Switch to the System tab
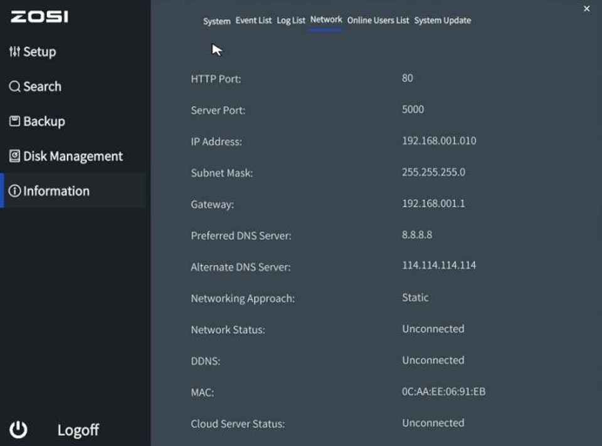602x446 pixels. tap(216, 21)
